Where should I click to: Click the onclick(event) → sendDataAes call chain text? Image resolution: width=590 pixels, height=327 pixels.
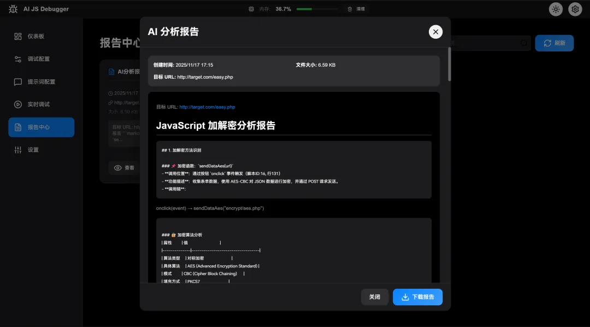click(210, 208)
